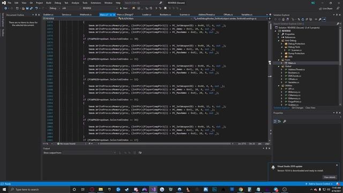Expand the Debug Protection folder
The width and height of the screenshot is (343, 193).
tap(282, 44)
